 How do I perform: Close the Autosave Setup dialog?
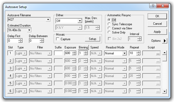[x=163, y=6]
